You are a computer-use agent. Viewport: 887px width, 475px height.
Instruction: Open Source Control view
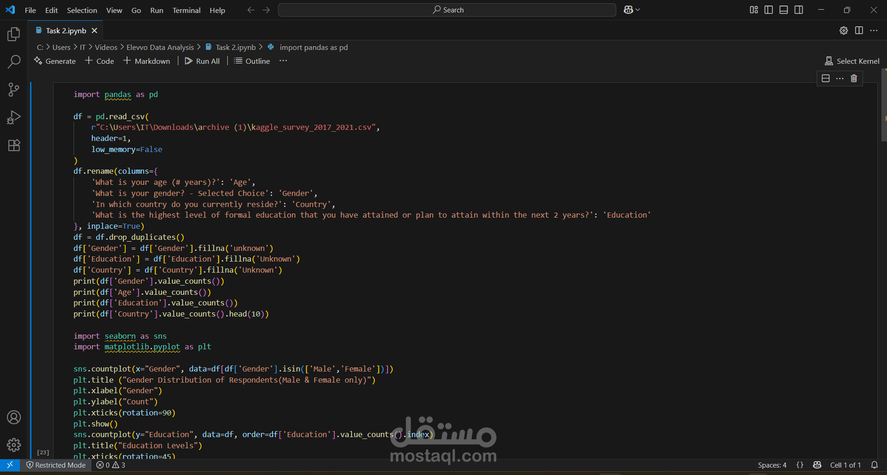[x=14, y=90]
